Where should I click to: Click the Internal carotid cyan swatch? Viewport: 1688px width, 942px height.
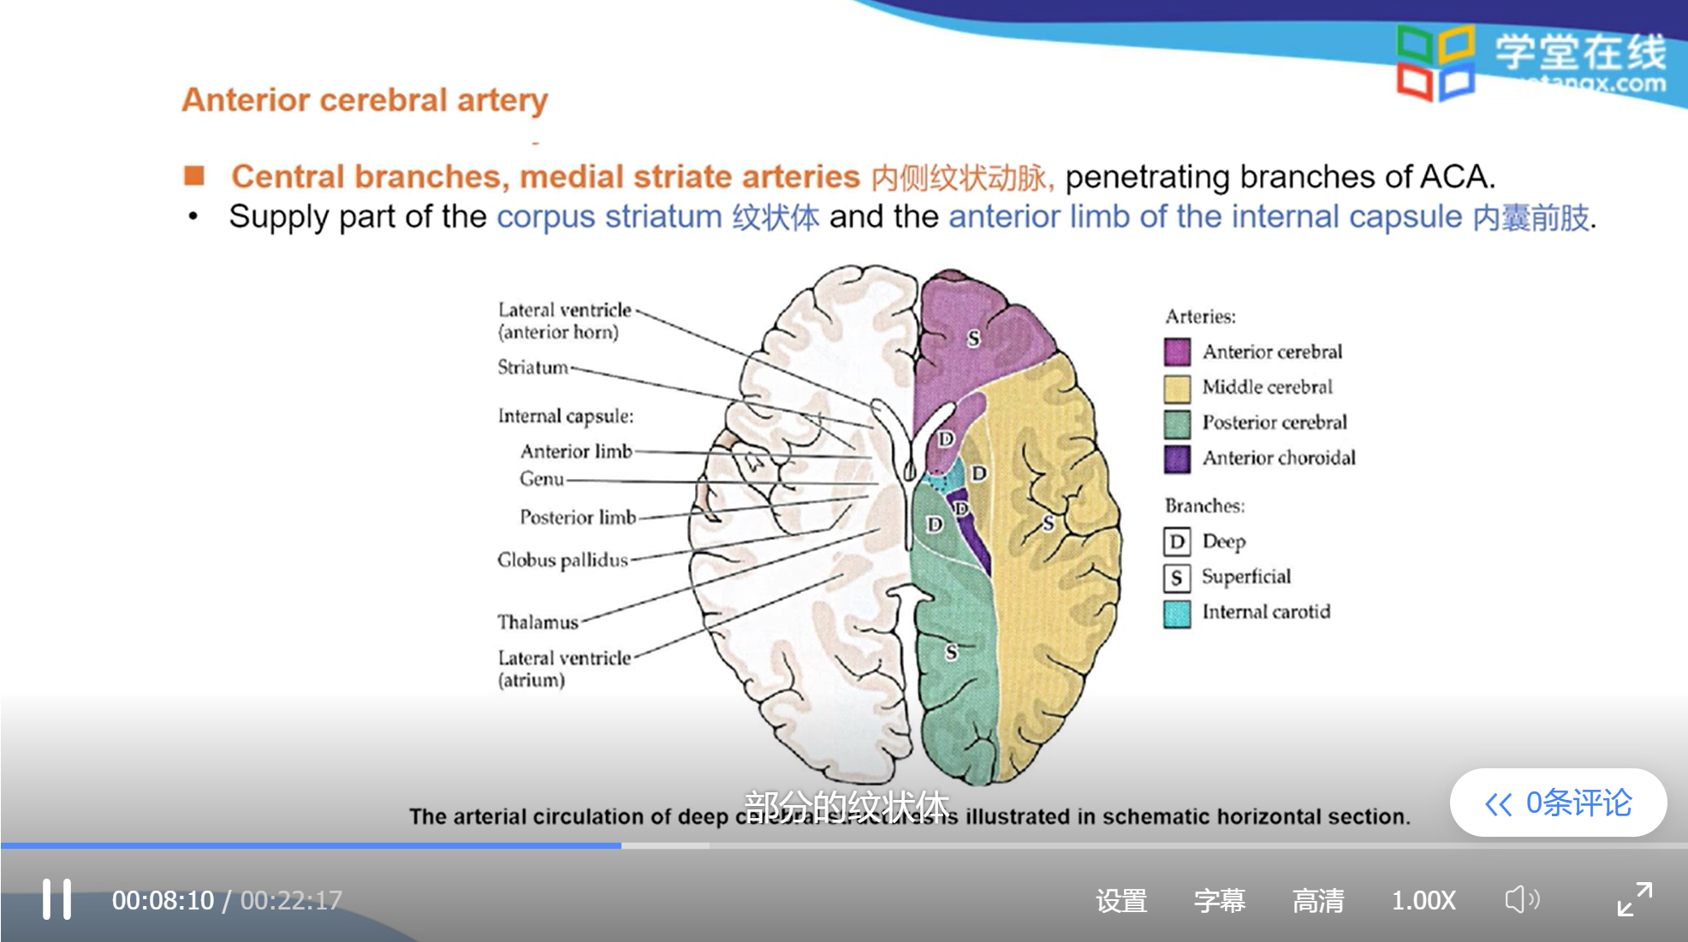[x=1177, y=613]
